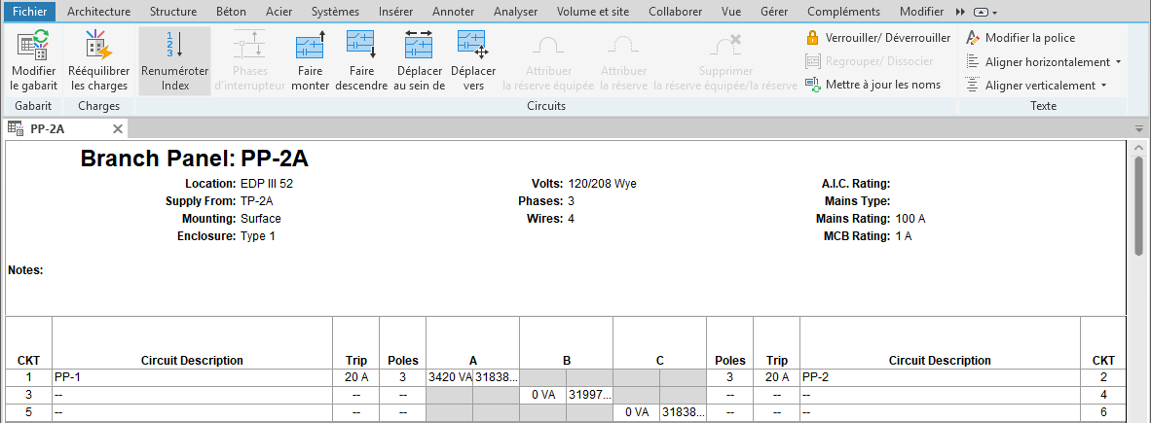1151x423 pixels.
Task: Show more ribbon tabs with double arrow
Action: [960, 13]
